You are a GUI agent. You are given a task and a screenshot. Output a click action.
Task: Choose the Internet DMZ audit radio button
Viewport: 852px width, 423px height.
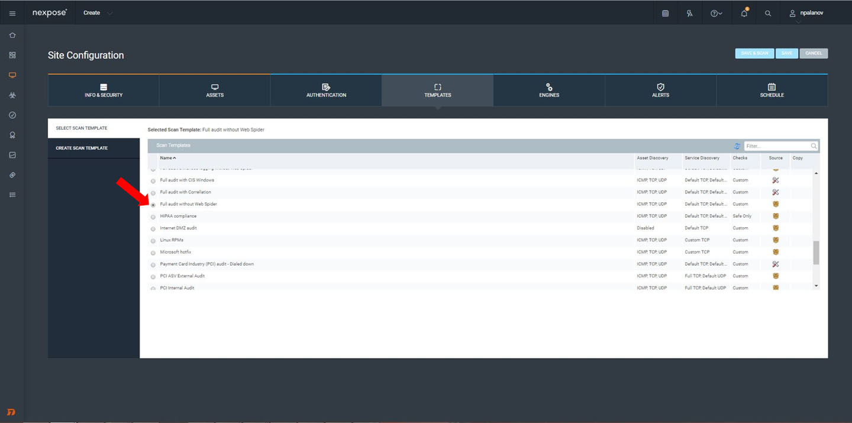tap(153, 229)
